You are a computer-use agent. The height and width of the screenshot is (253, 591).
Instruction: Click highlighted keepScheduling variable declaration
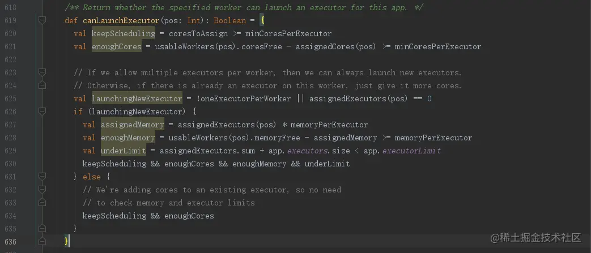(124, 33)
